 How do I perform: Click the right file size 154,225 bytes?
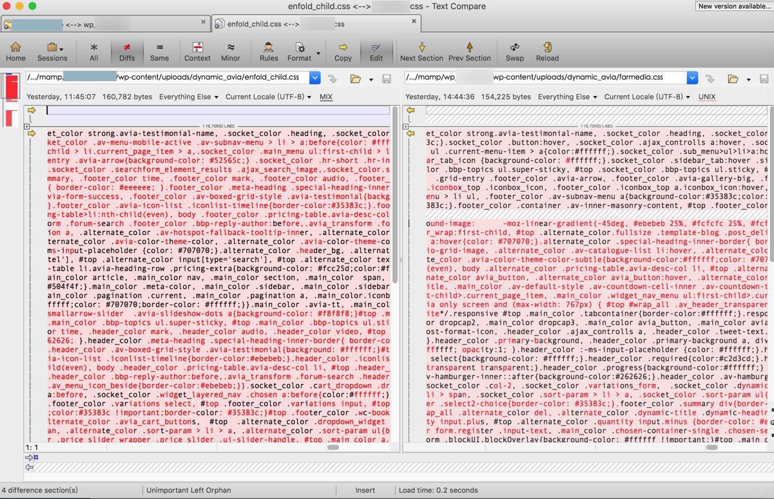point(506,97)
